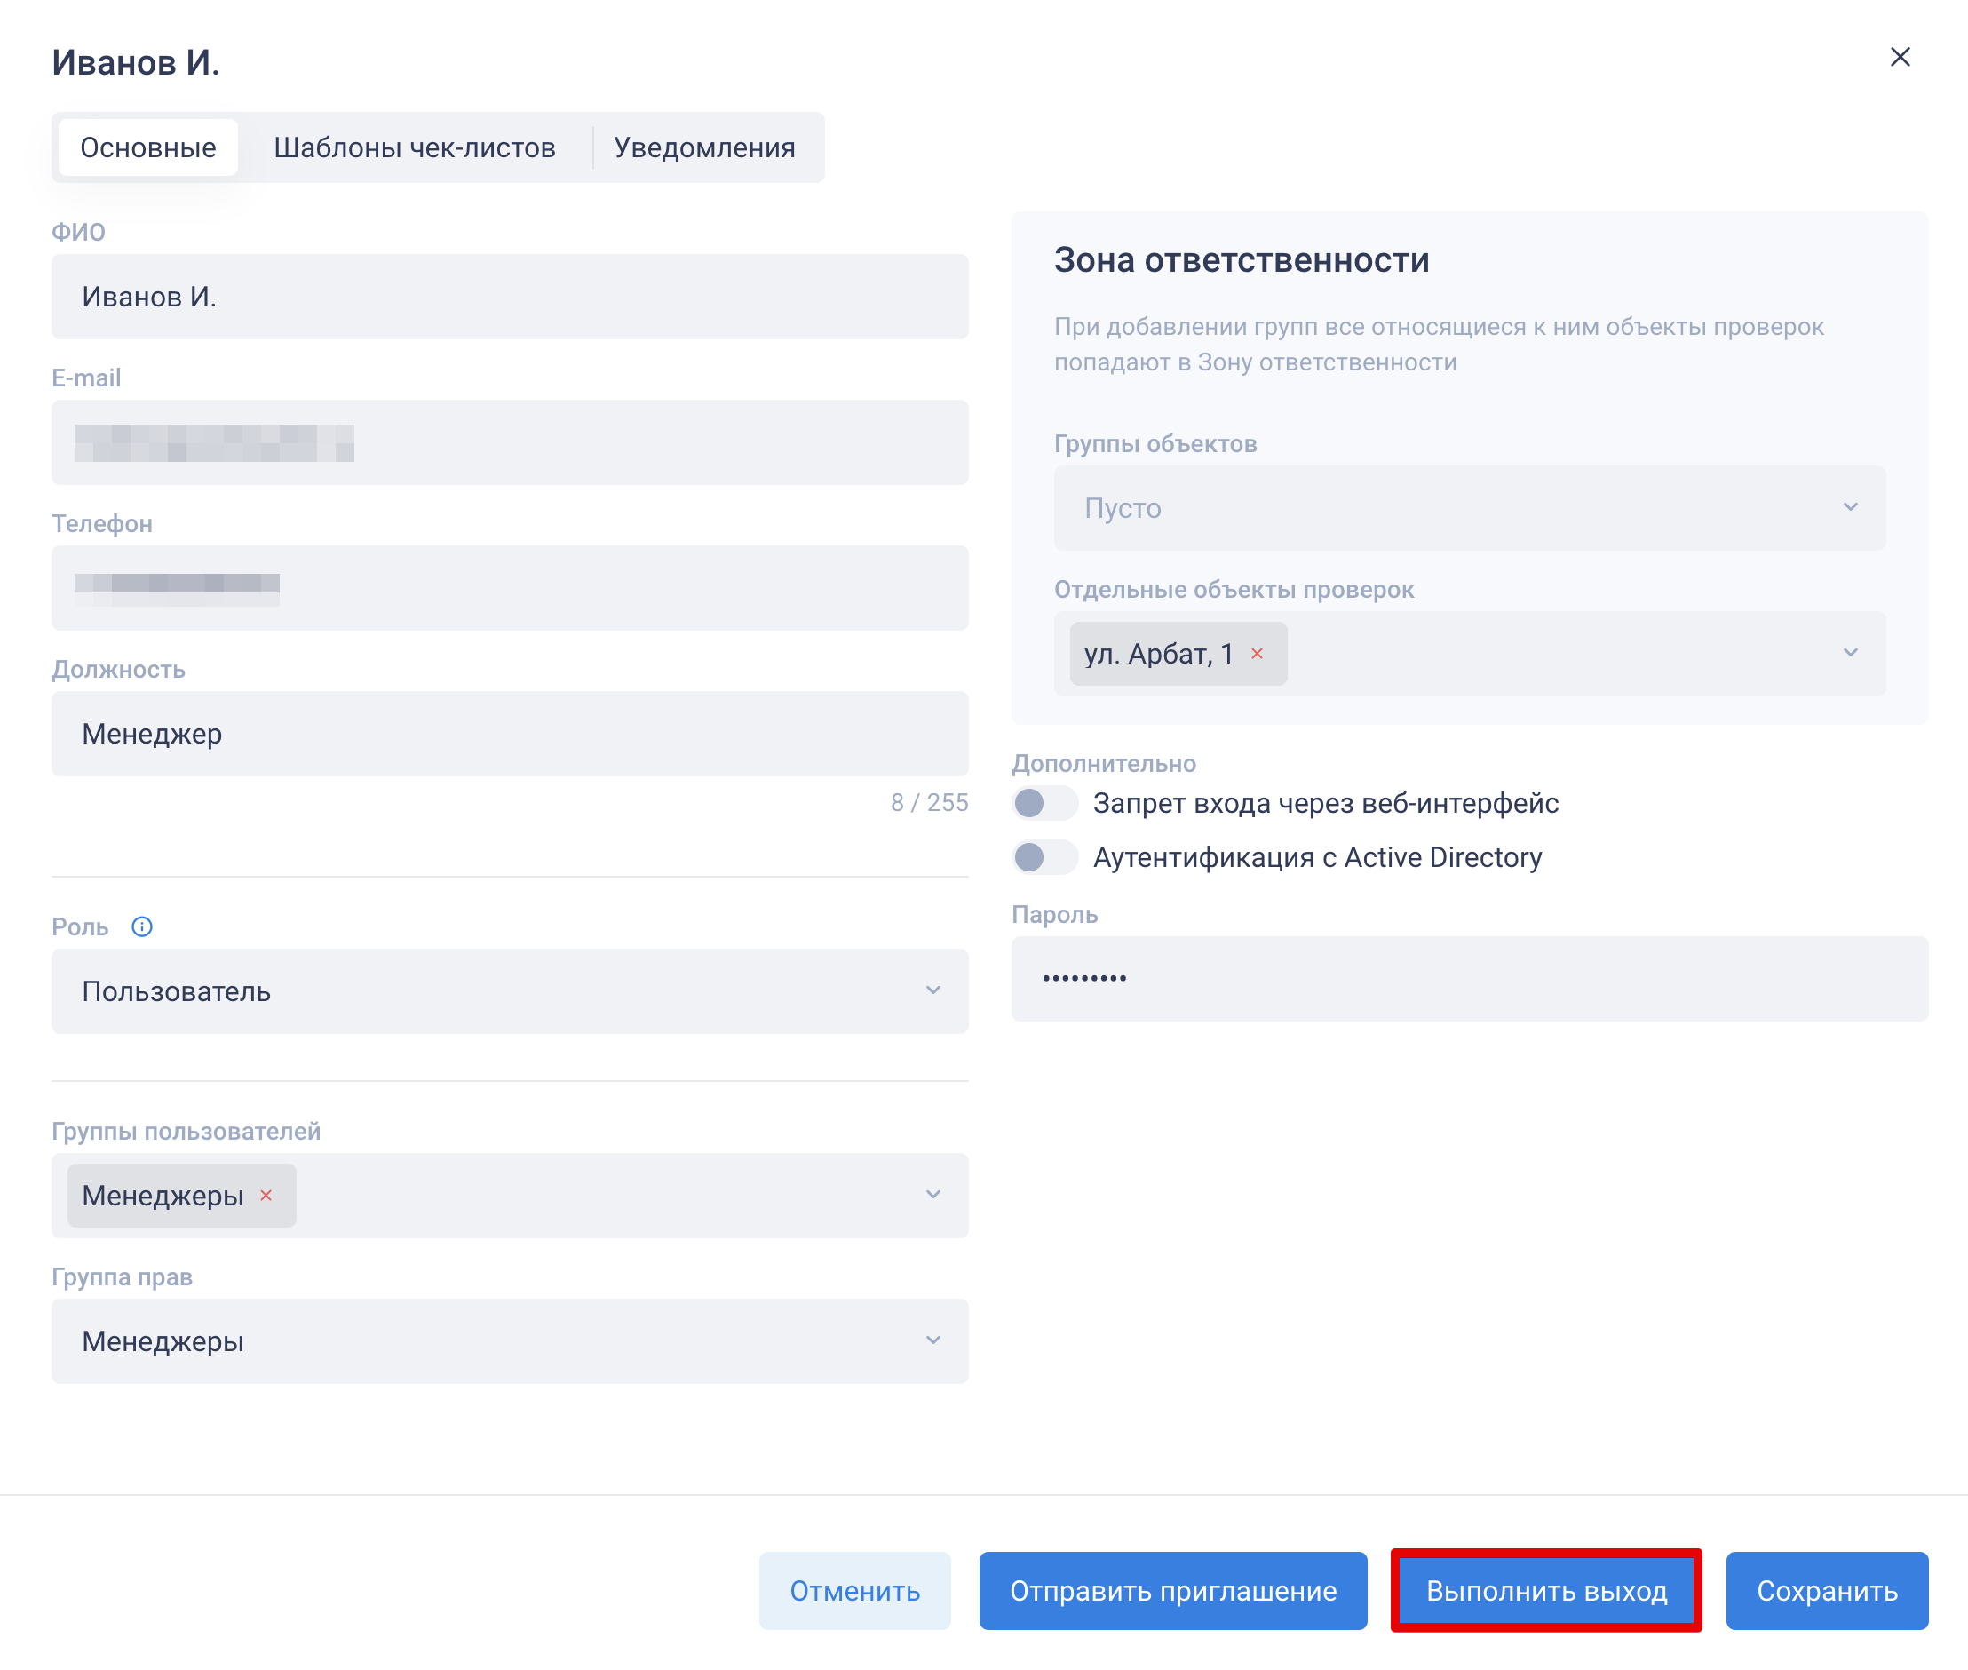Click the E-mail input field
The width and height of the screenshot is (1968, 1670).
(509, 442)
